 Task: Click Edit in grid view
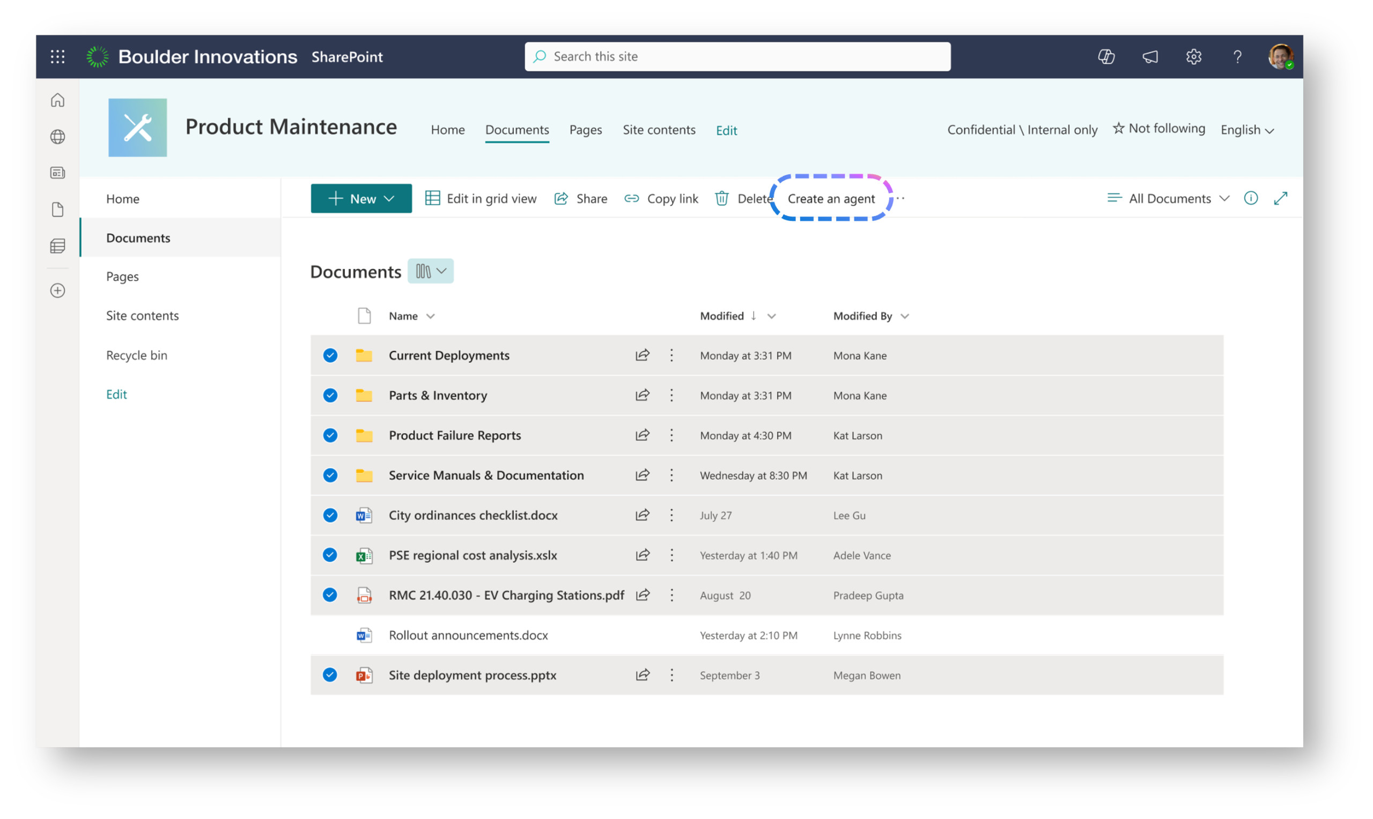tap(481, 198)
